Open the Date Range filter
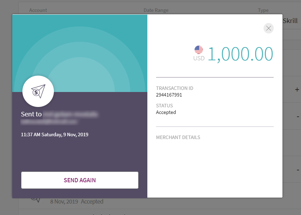301x215 pixels. [x=156, y=10]
